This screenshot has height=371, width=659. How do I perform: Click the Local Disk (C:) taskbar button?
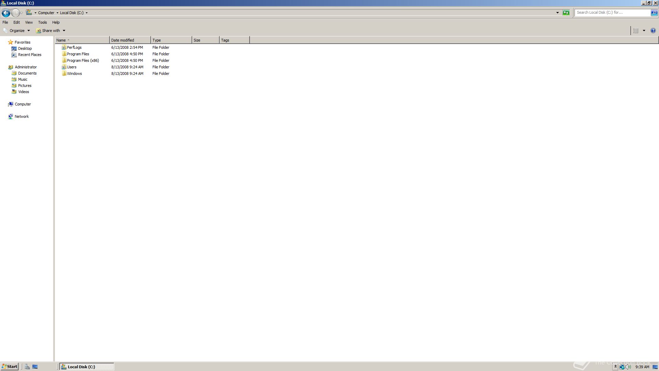[87, 367]
